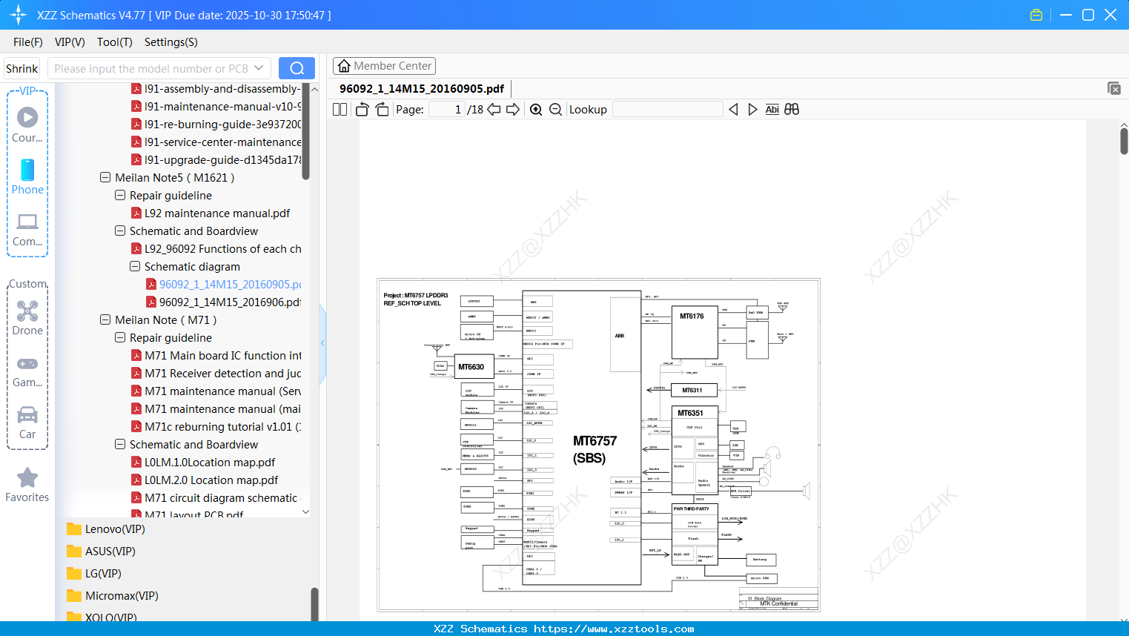Click the binoculars search icon
The height and width of the screenshot is (636, 1129).
(792, 110)
